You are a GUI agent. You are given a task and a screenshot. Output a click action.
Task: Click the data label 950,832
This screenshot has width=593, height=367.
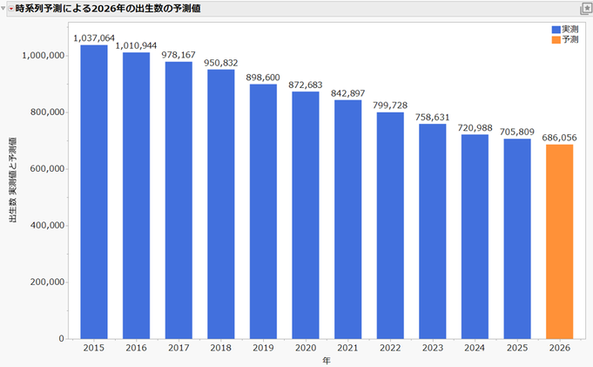221,63
